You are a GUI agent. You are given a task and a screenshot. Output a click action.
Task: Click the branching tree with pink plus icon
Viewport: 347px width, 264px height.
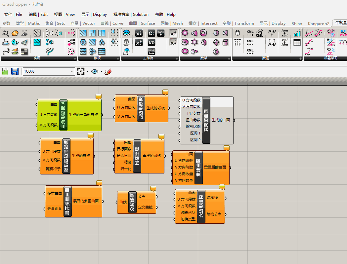(71, 42)
